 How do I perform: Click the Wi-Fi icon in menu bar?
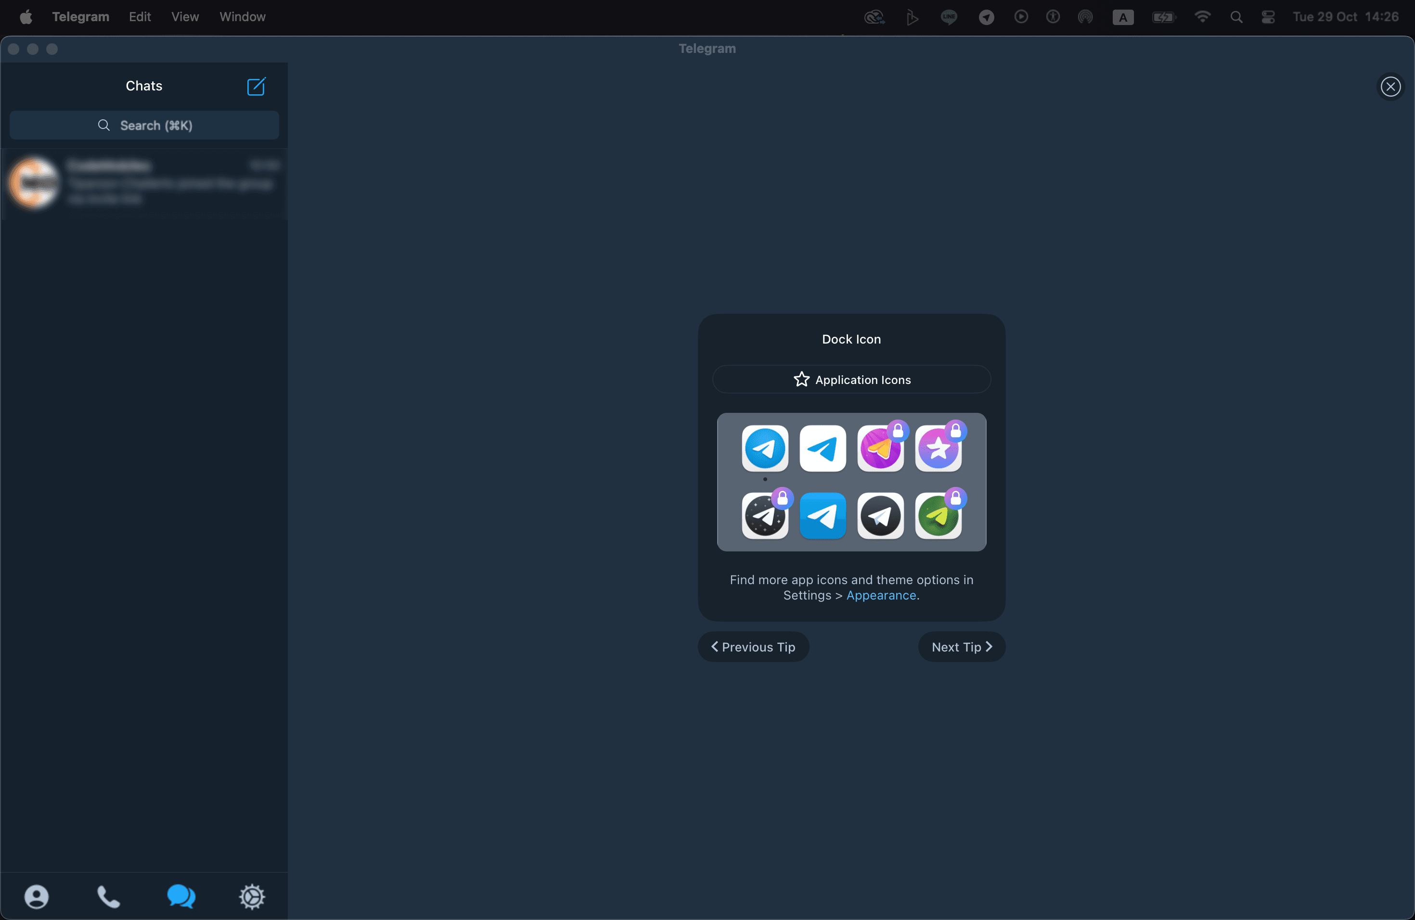pyautogui.click(x=1203, y=17)
